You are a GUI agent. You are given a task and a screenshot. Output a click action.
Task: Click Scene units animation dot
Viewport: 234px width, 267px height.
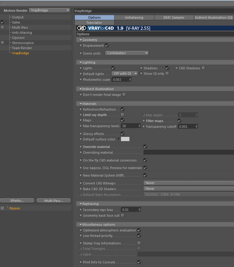[81, 53]
